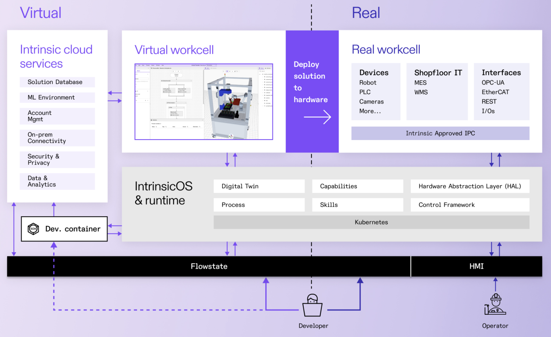Viewport: 551px width, 337px height.
Task: Click the Kubernetes bar
Action: tap(371, 222)
